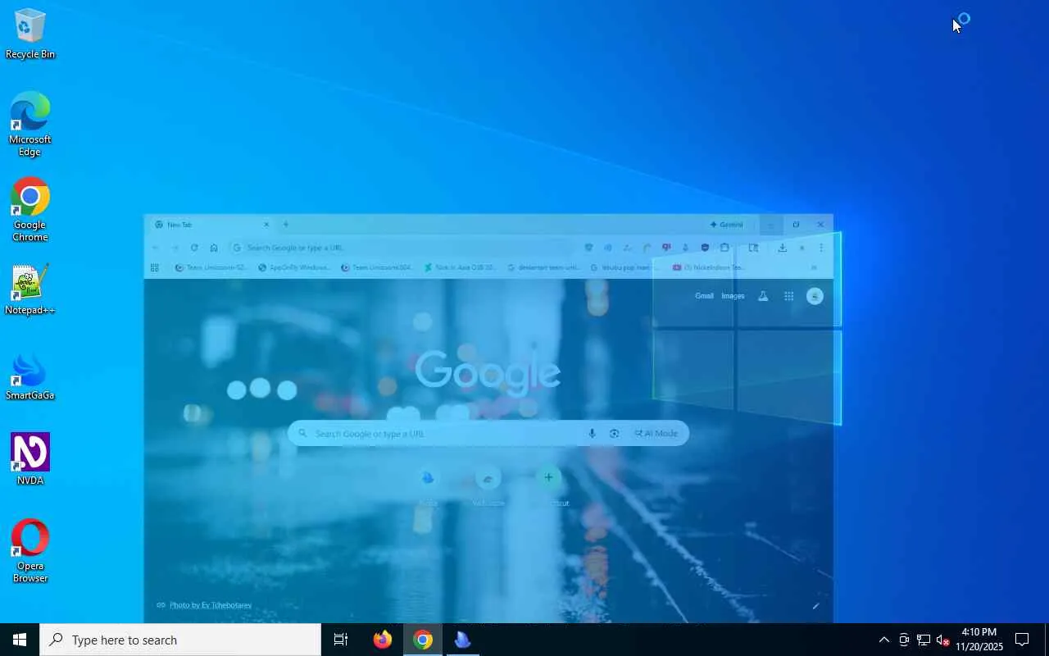
Task: Show hidden system tray icons
Action: [x=883, y=640]
